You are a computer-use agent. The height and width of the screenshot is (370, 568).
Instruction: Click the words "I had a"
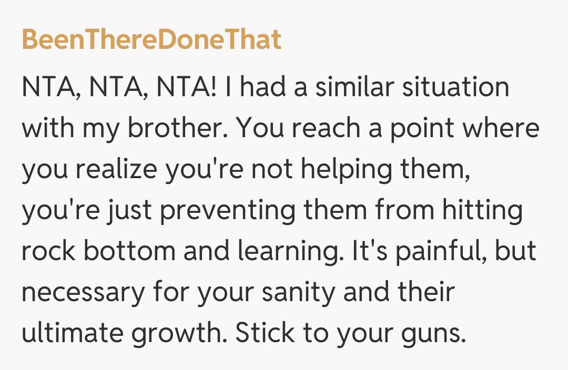pos(266,88)
